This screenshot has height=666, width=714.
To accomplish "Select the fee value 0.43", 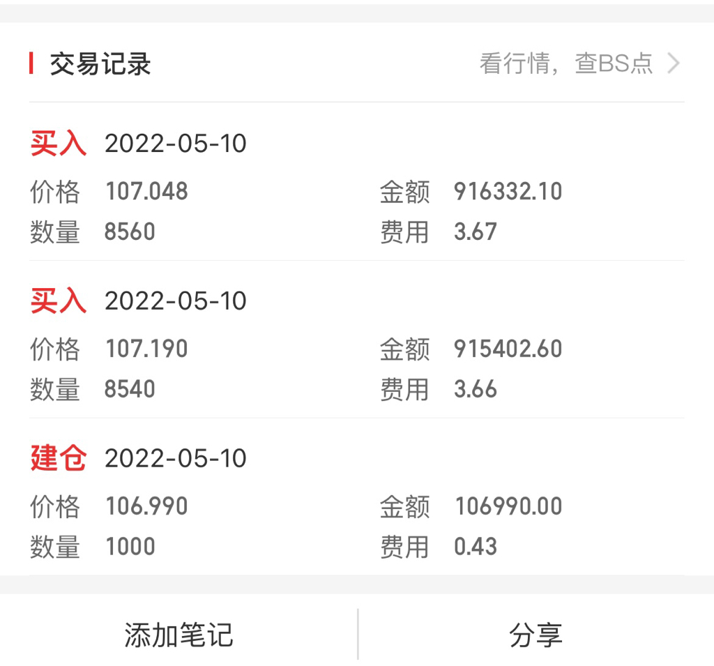I will point(476,547).
